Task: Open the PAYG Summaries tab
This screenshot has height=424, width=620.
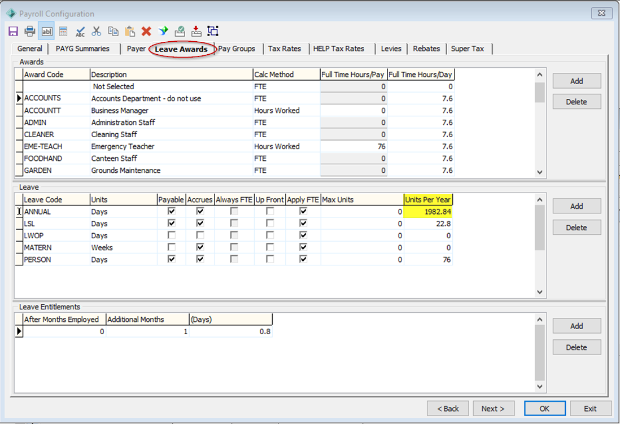Action: [84, 49]
